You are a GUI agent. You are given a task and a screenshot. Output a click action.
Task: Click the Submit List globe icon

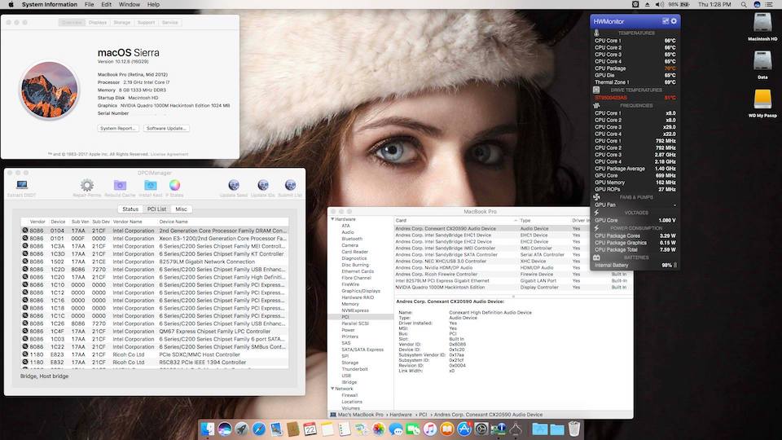click(290, 186)
